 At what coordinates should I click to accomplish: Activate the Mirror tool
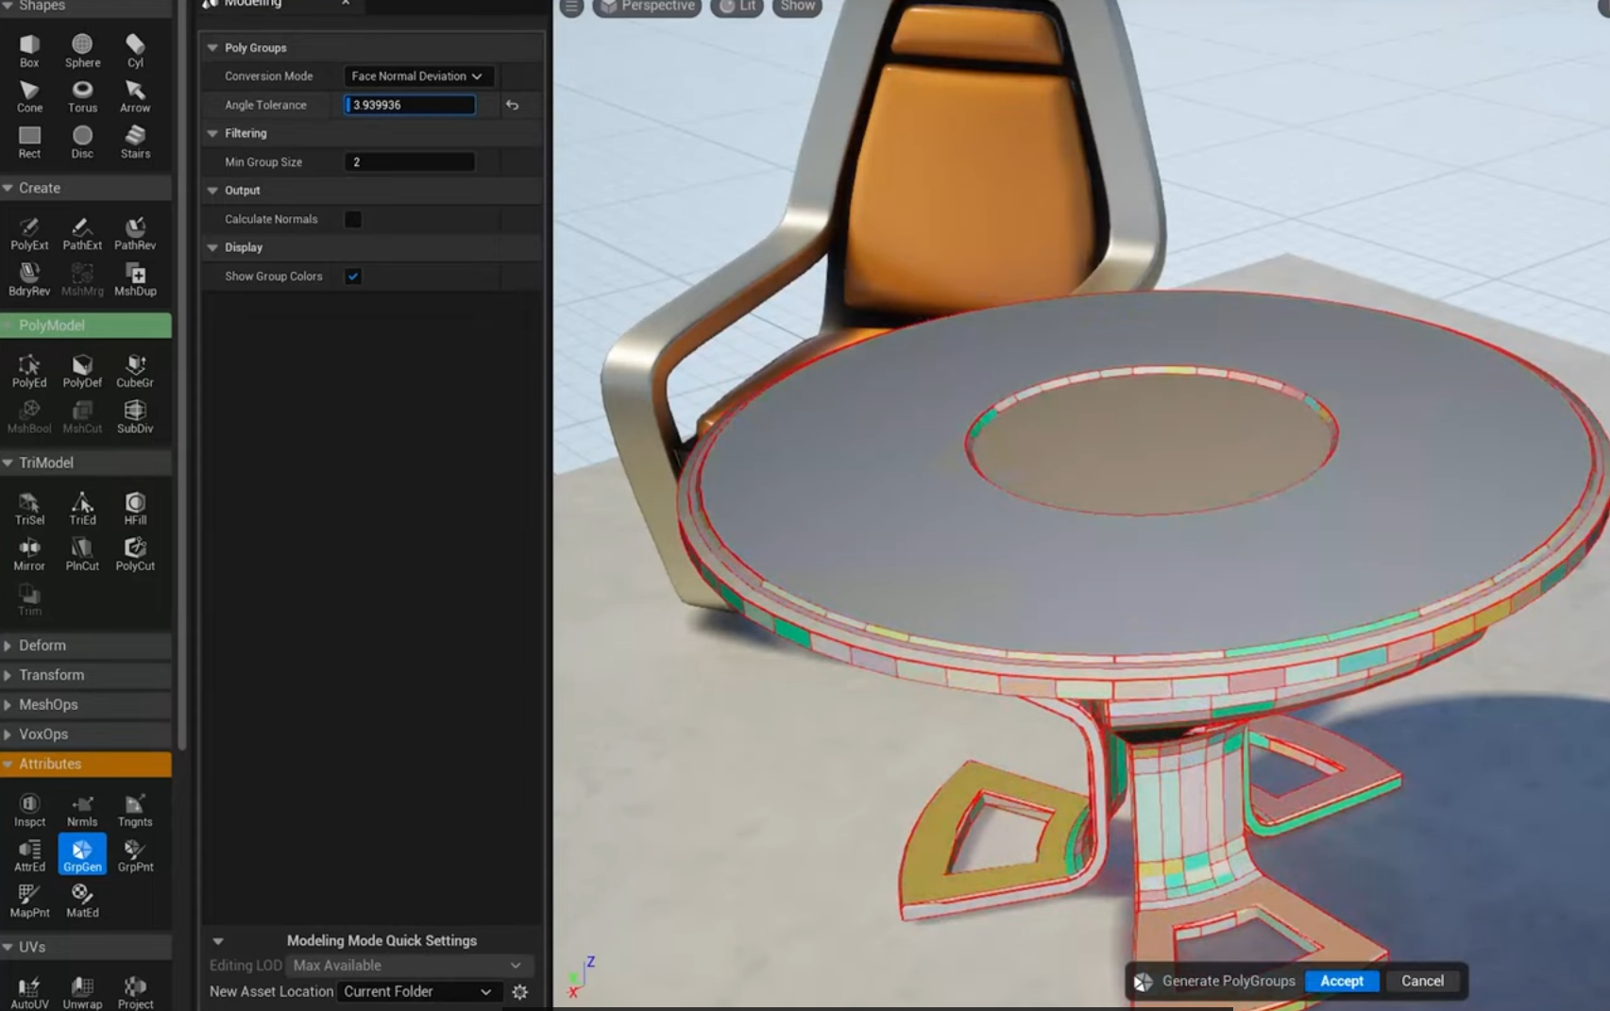(29, 553)
